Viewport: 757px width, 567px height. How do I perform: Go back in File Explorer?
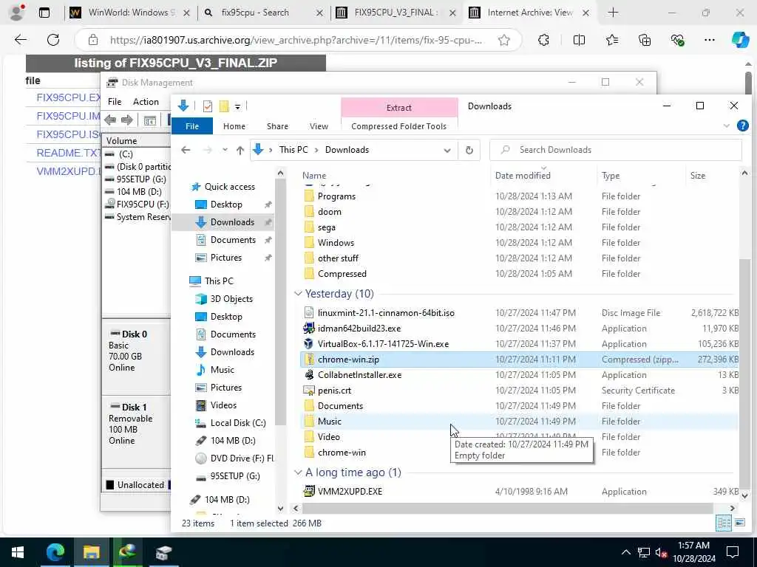coord(186,150)
